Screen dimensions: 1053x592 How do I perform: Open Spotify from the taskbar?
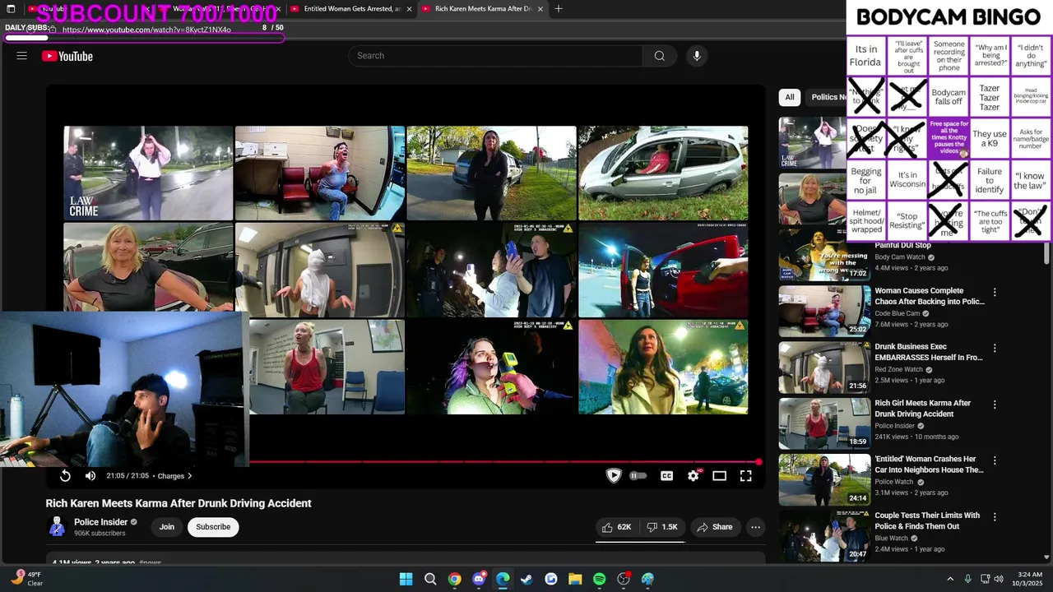599,580
